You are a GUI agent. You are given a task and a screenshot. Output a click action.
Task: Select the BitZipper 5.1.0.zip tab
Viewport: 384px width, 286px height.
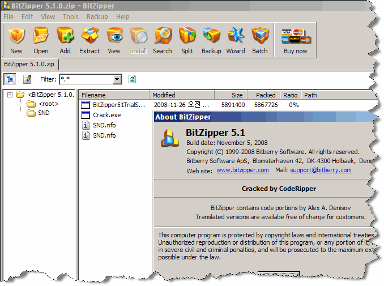tap(29, 64)
